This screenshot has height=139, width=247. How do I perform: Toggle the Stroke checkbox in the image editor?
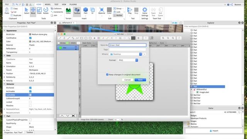(x=59, y=43)
